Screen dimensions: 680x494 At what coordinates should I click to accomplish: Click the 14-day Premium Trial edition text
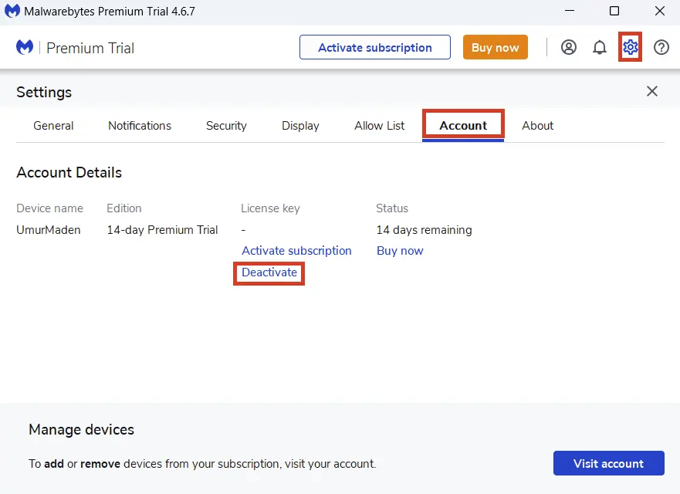point(163,230)
